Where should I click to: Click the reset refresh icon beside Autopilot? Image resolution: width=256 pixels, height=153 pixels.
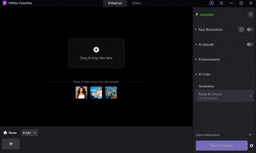pyautogui.click(x=251, y=15)
